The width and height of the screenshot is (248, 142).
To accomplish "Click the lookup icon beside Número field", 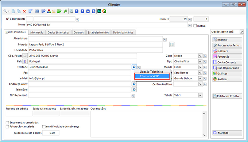I will point(190,20).
